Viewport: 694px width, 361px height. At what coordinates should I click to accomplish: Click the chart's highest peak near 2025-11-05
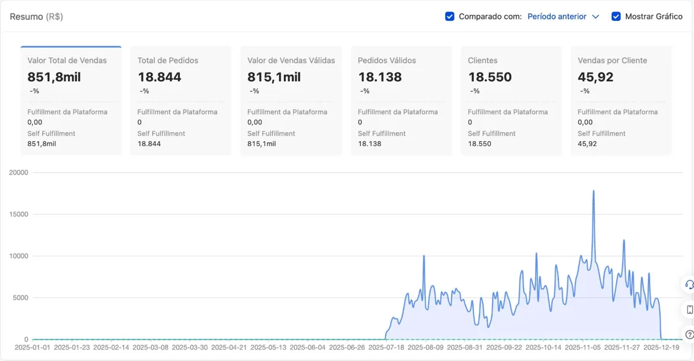pyautogui.click(x=594, y=192)
